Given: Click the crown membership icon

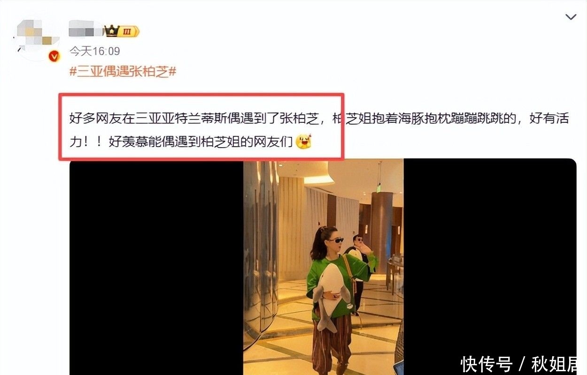Looking at the screenshot, I should (111, 31).
